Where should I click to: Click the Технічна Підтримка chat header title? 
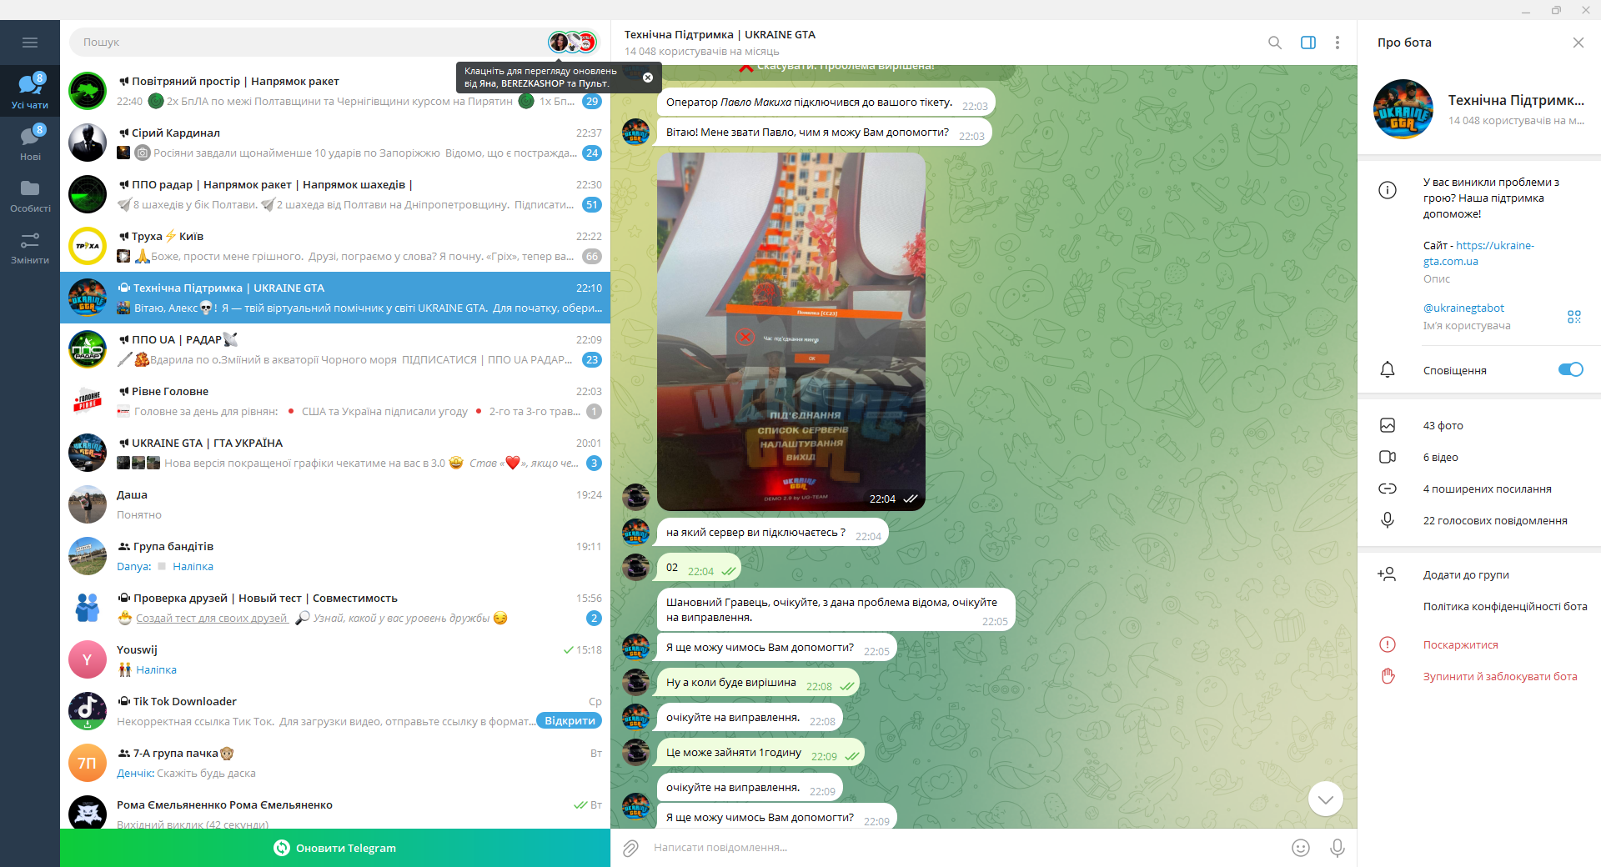[x=720, y=34]
